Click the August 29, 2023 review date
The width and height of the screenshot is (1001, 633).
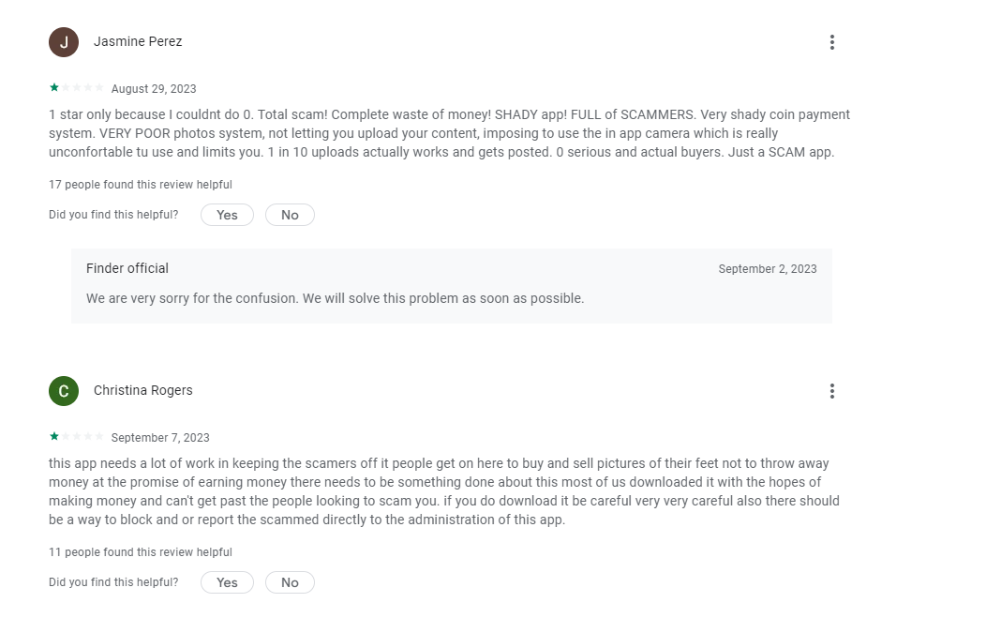[154, 89]
